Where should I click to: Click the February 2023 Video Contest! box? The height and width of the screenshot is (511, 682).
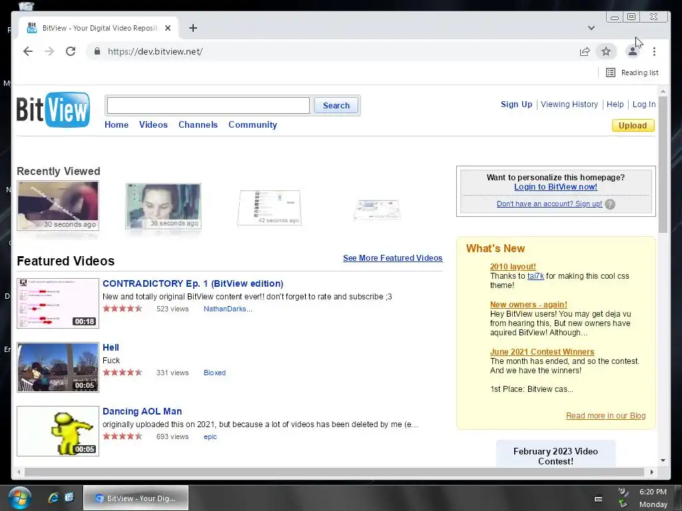[x=555, y=454]
